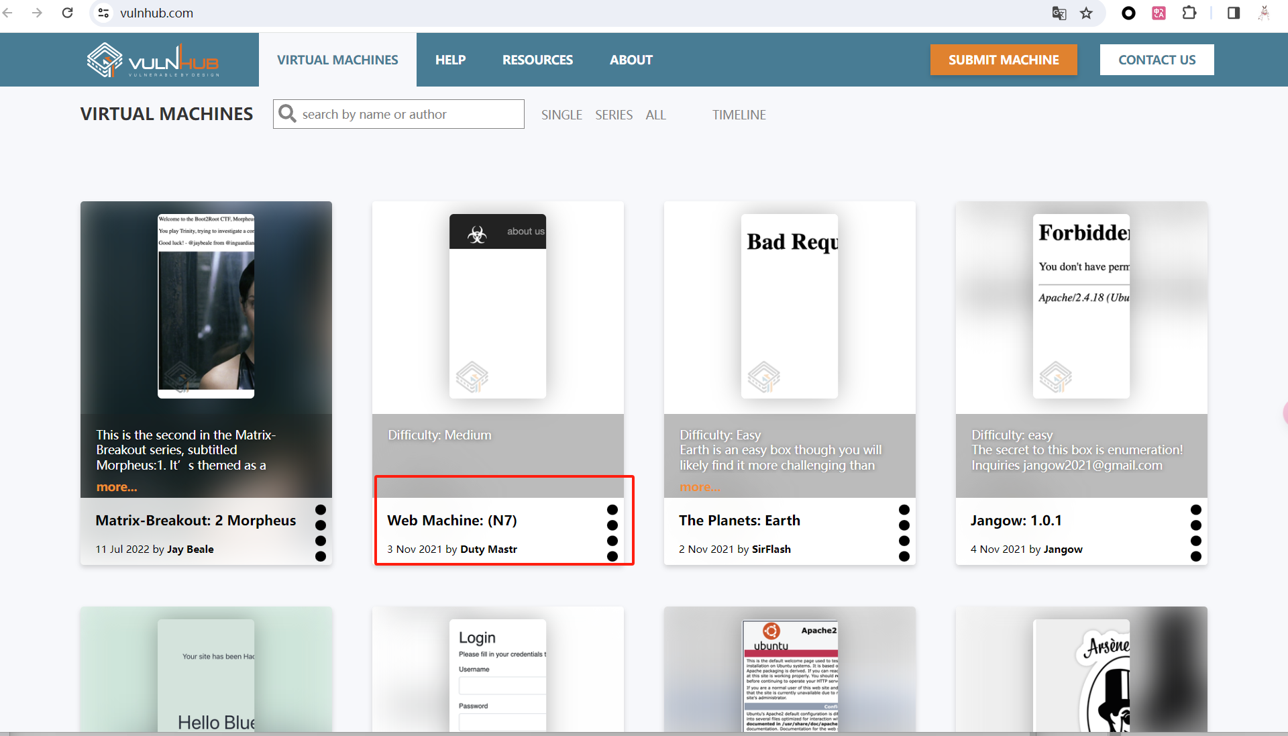Expand The Planets: Earth description more...
This screenshot has height=736, width=1288.
[700, 487]
